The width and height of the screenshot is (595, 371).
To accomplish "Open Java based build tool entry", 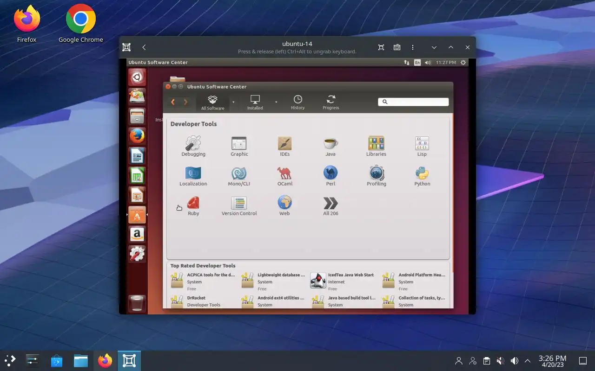I will pyautogui.click(x=344, y=301).
